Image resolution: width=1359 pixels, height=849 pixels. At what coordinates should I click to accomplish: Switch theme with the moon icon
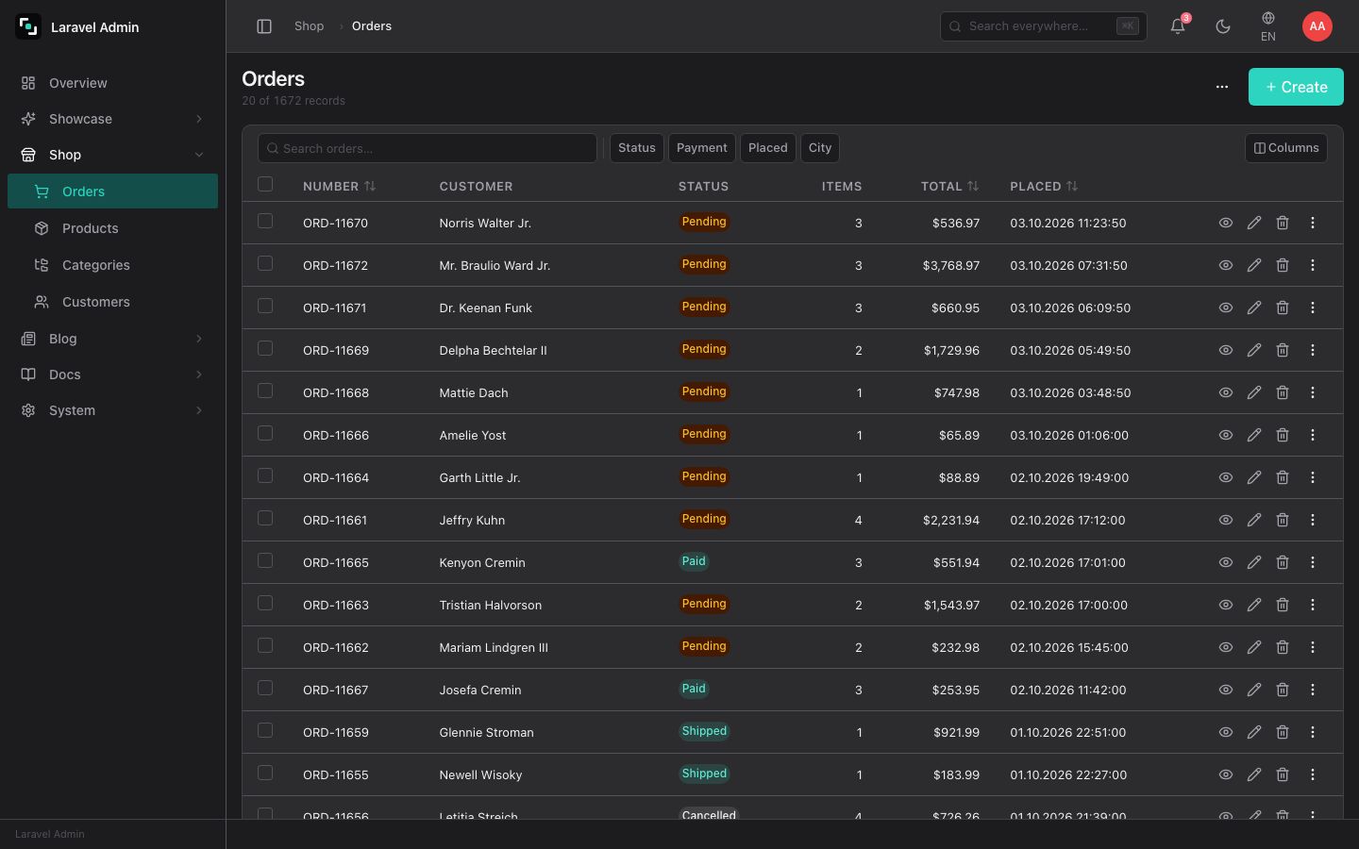[x=1223, y=26]
